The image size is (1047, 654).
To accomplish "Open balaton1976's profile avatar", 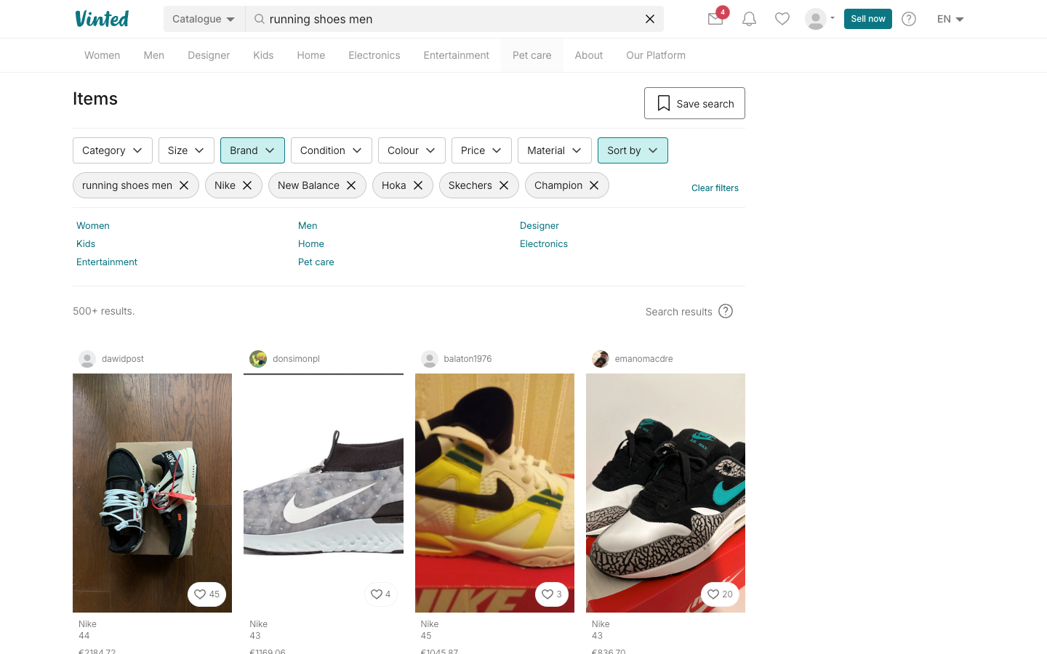I will pyautogui.click(x=430, y=359).
